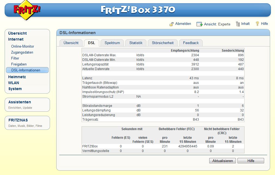Click the Aktuelle Datenrate row label
This screenshot has height=175, width=275.
coord(96,69)
